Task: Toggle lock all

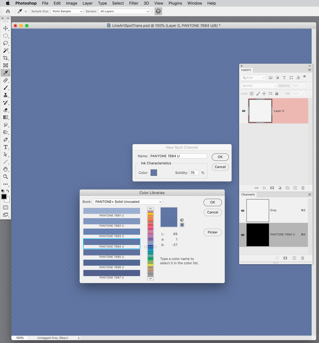Action: click(277, 94)
